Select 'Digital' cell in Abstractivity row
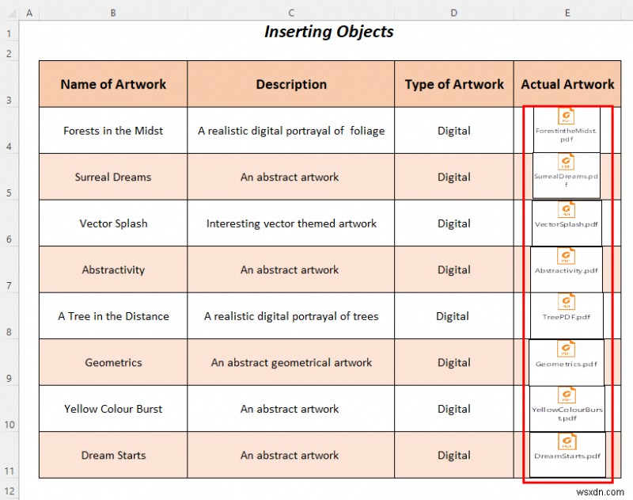This screenshot has width=633, height=500. 453,269
